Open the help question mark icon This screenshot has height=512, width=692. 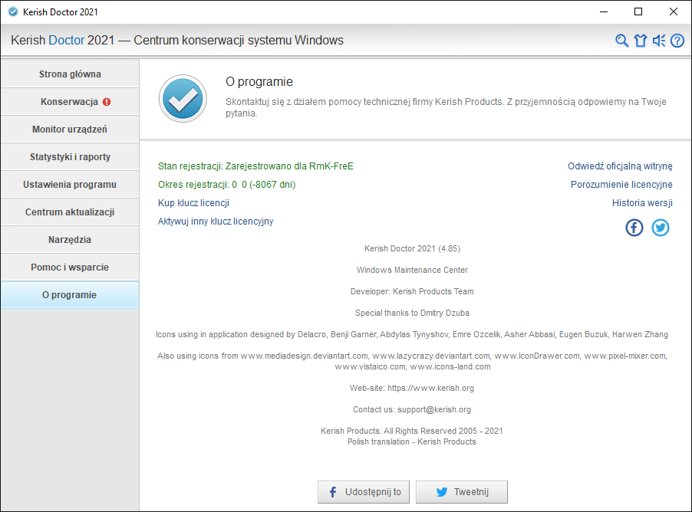pyautogui.click(x=677, y=41)
